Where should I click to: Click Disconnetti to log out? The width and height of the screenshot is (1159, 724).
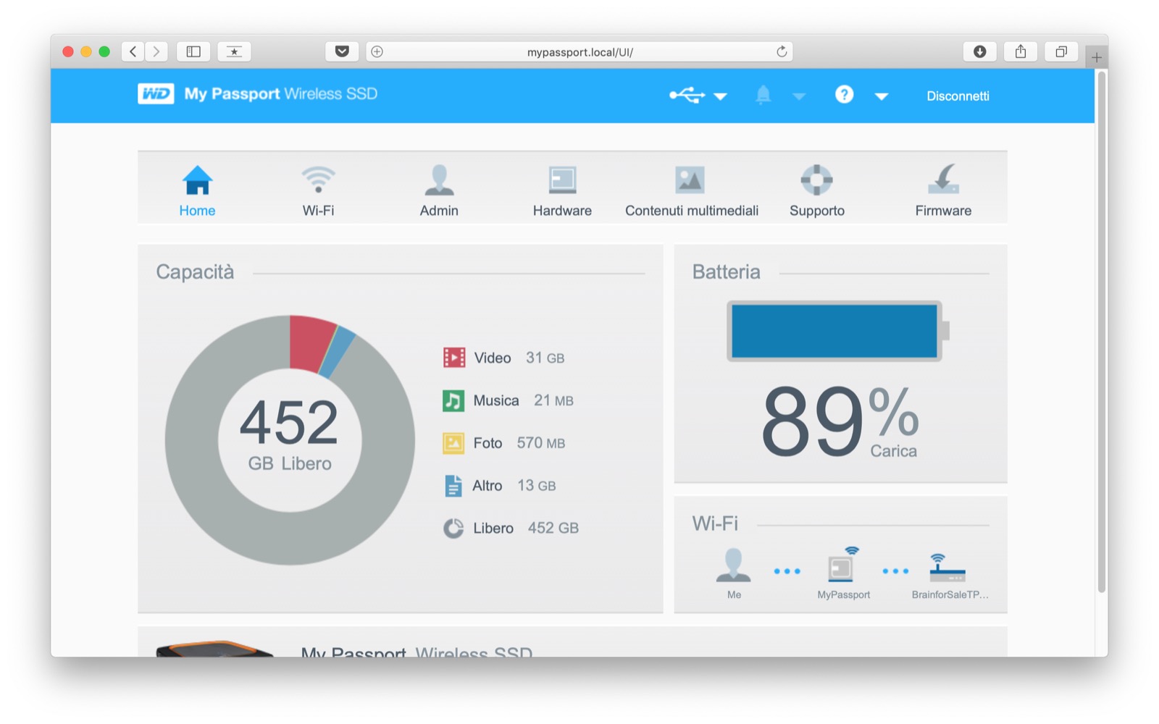(958, 96)
